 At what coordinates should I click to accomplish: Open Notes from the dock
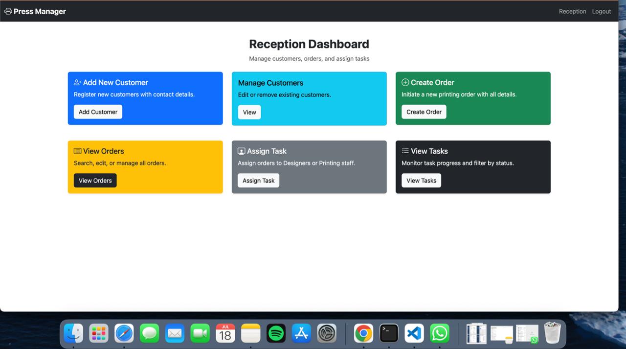click(x=251, y=333)
